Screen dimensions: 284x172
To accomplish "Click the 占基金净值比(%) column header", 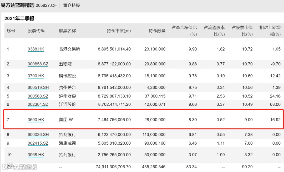I will pos(184,31).
